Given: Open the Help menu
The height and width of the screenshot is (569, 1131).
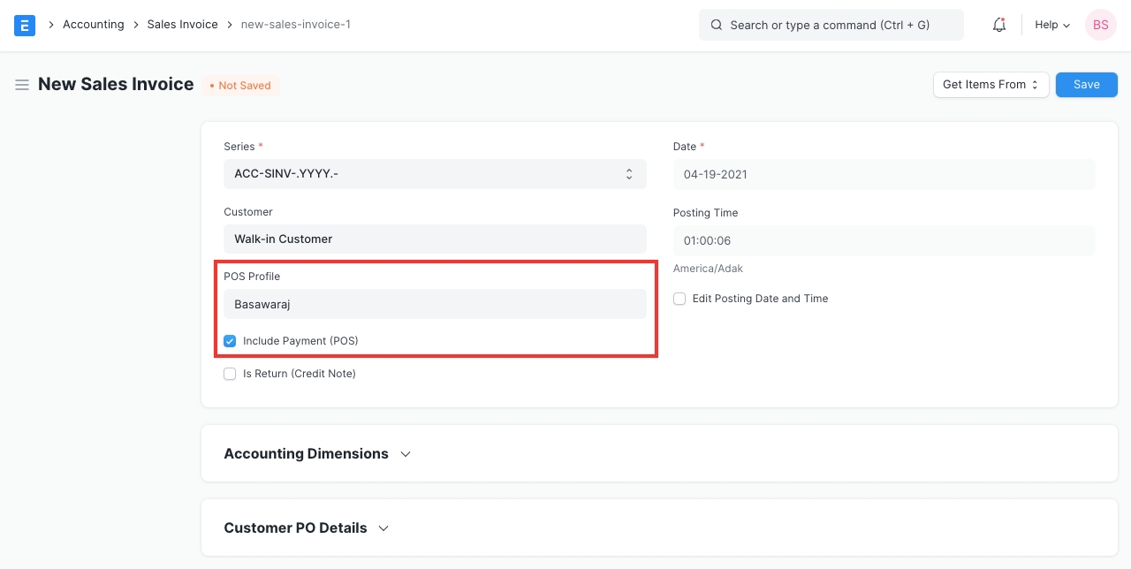Looking at the screenshot, I should pyautogui.click(x=1051, y=25).
